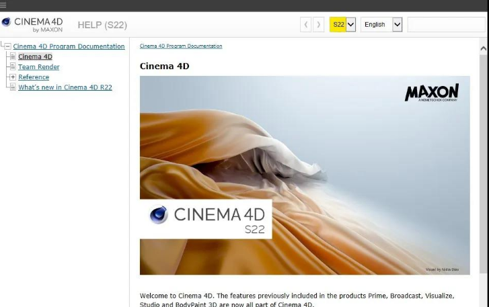Image resolution: width=489 pixels, height=307 pixels.
Task: Open the S22 version dropdown
Action: coord(342,25)
